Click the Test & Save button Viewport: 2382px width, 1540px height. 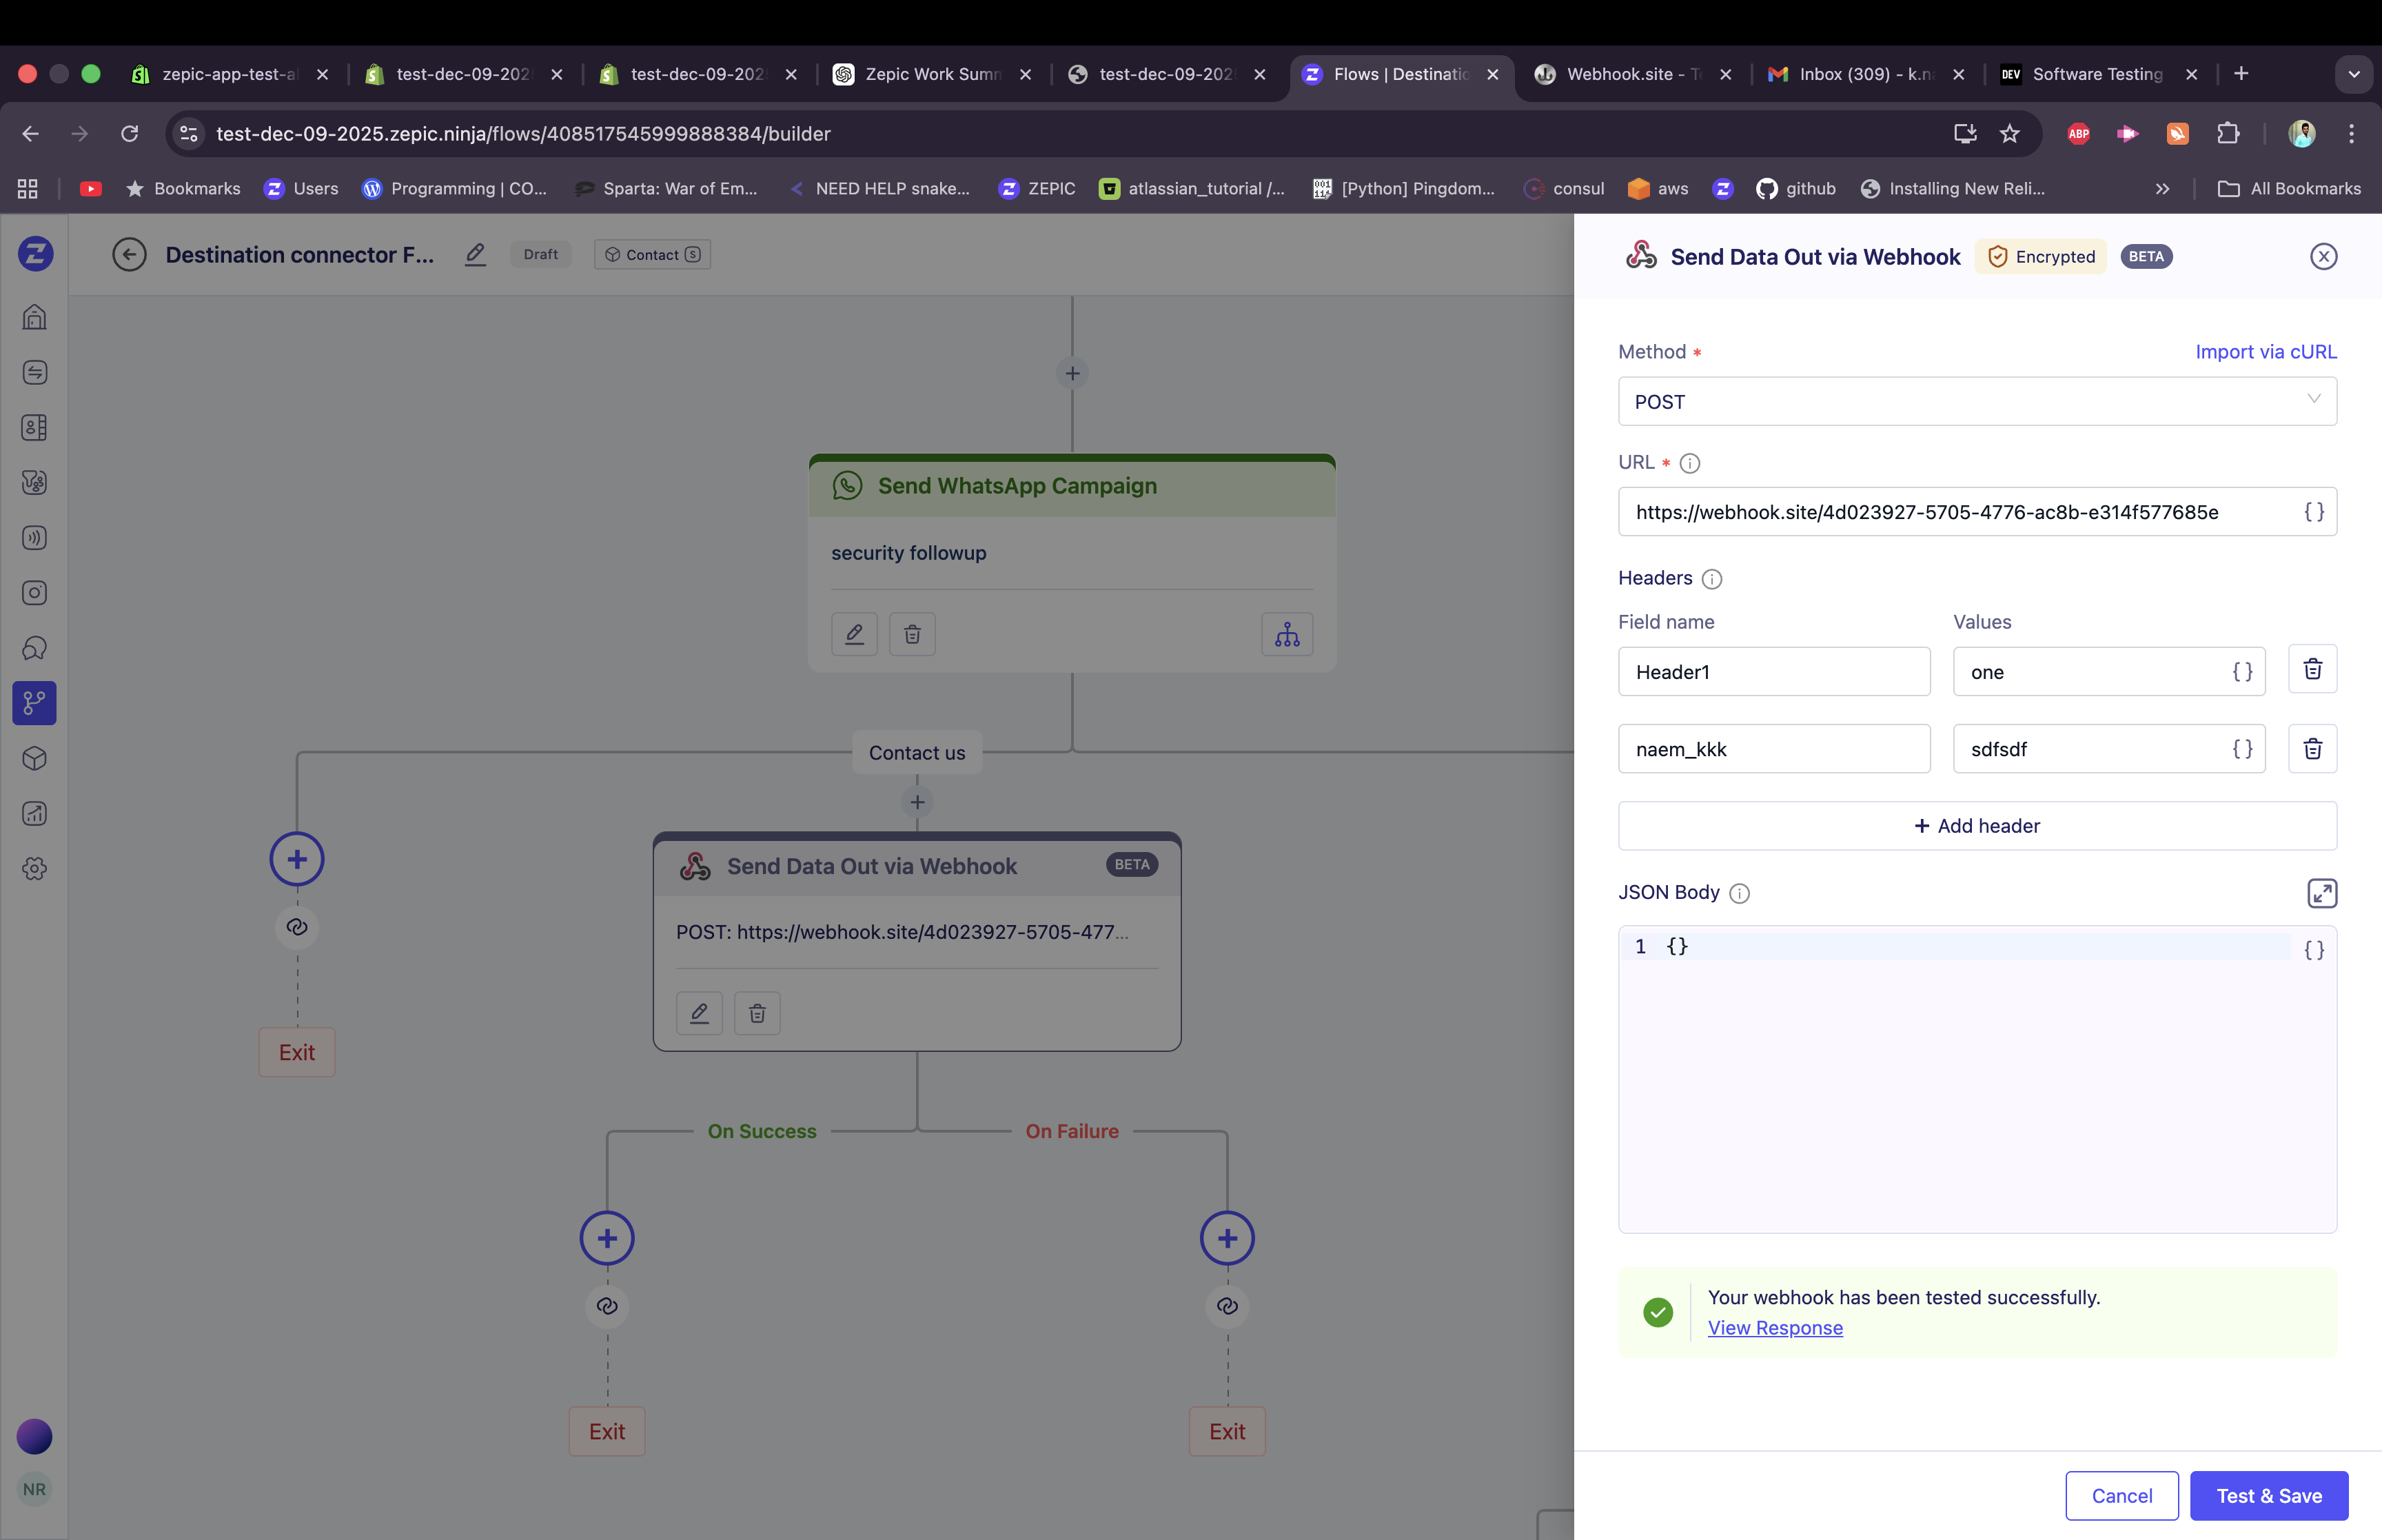pyautogui.click(x=2268, y=1495)
